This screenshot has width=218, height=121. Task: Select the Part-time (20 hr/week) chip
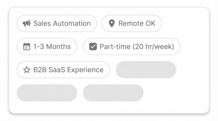tap(132, 47)
